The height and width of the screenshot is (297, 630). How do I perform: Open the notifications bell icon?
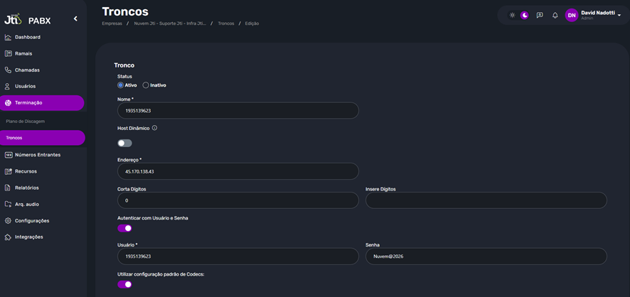coord(555,15)
